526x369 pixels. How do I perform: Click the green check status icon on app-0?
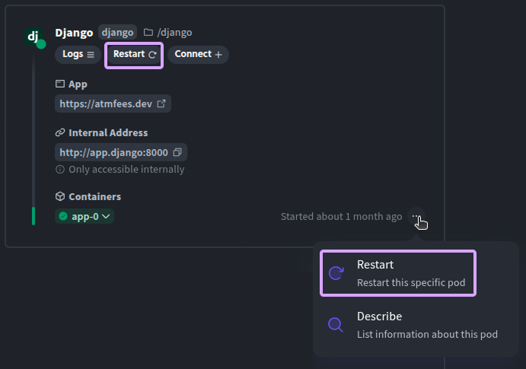(x=63, y=217)
